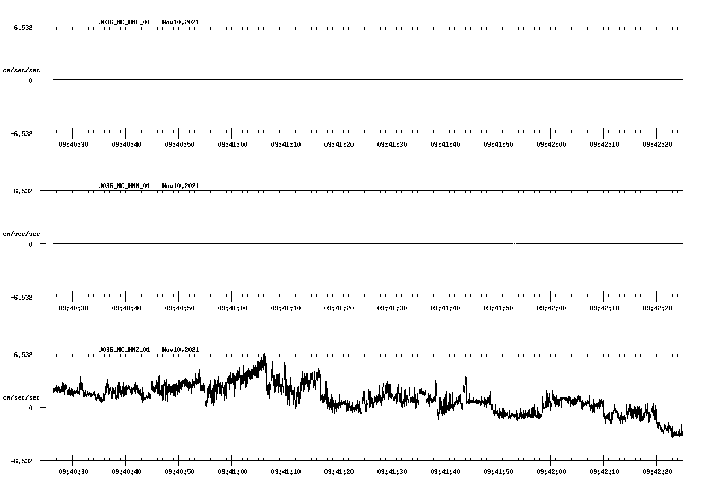Screen dimensions: 721x491
Task: Select the J036_NC_HNZ_01 plot title
Action: (x=124, y=350)
